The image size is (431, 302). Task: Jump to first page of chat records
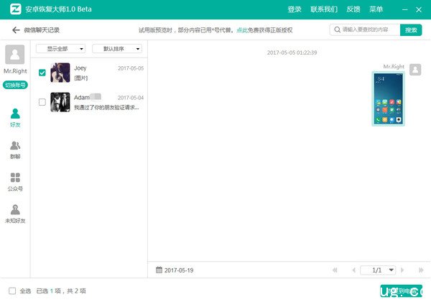pyautogui.click(x=335, y=270)
